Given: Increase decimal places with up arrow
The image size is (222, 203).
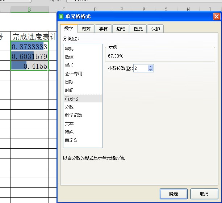Looking at the screenshot, I should point(151,67).
